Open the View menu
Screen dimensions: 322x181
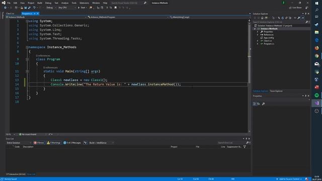[22, 3]
